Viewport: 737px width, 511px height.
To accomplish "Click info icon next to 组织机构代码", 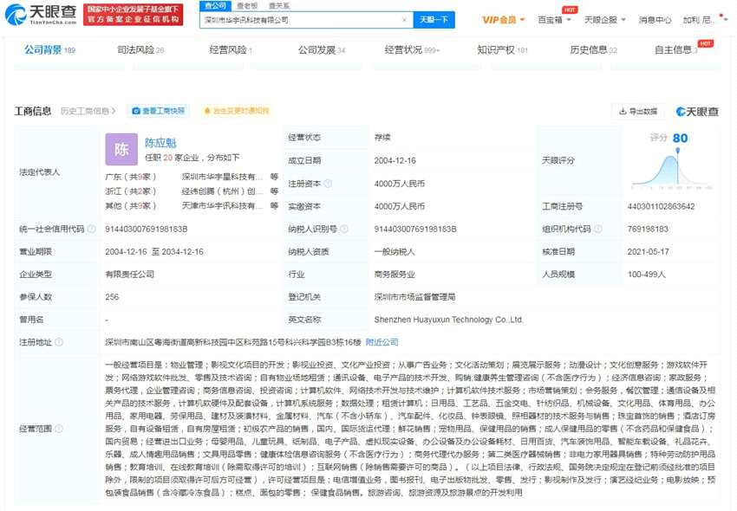I will 598,230.
